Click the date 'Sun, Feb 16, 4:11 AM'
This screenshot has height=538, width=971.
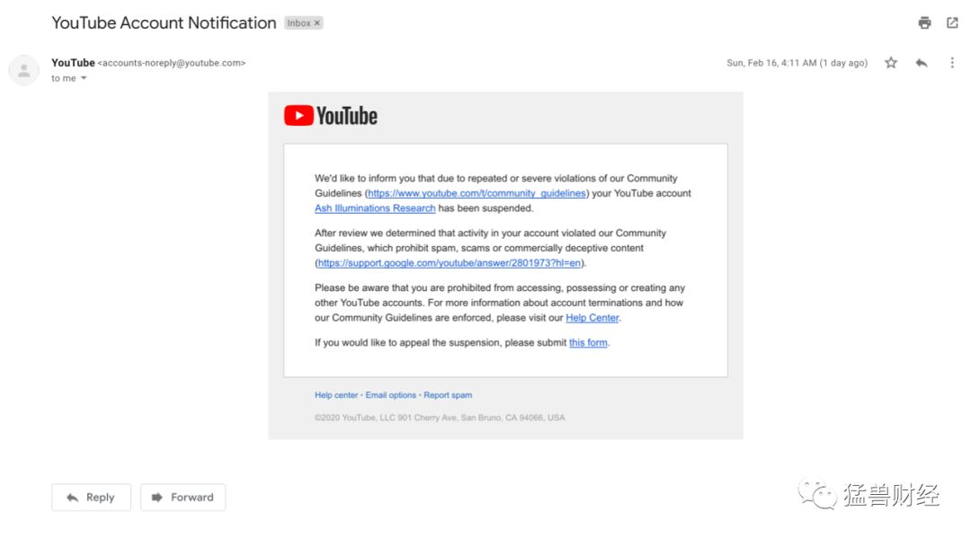tap(771, 63)
